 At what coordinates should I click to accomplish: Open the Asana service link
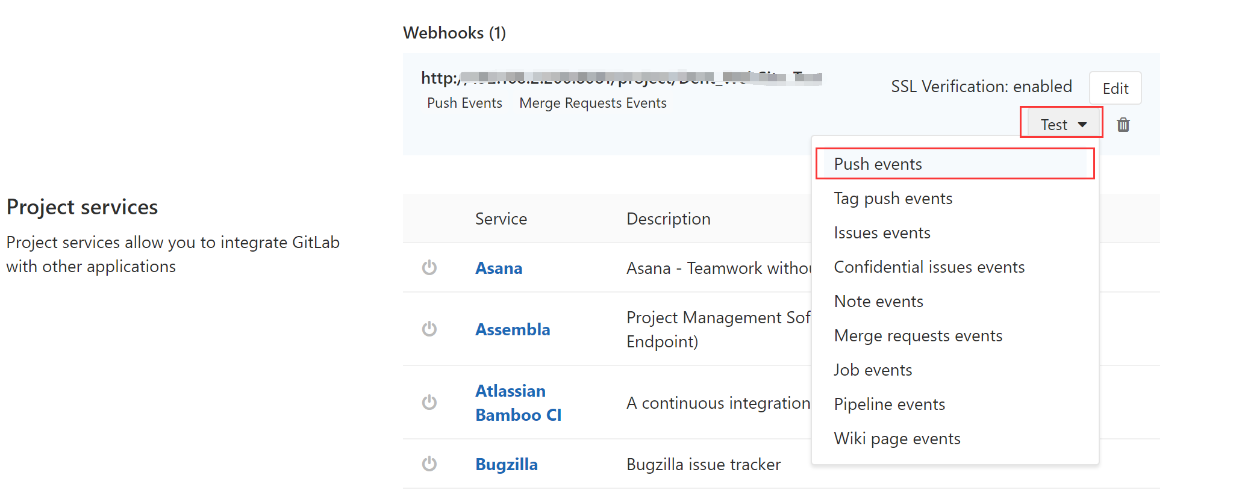499,268
